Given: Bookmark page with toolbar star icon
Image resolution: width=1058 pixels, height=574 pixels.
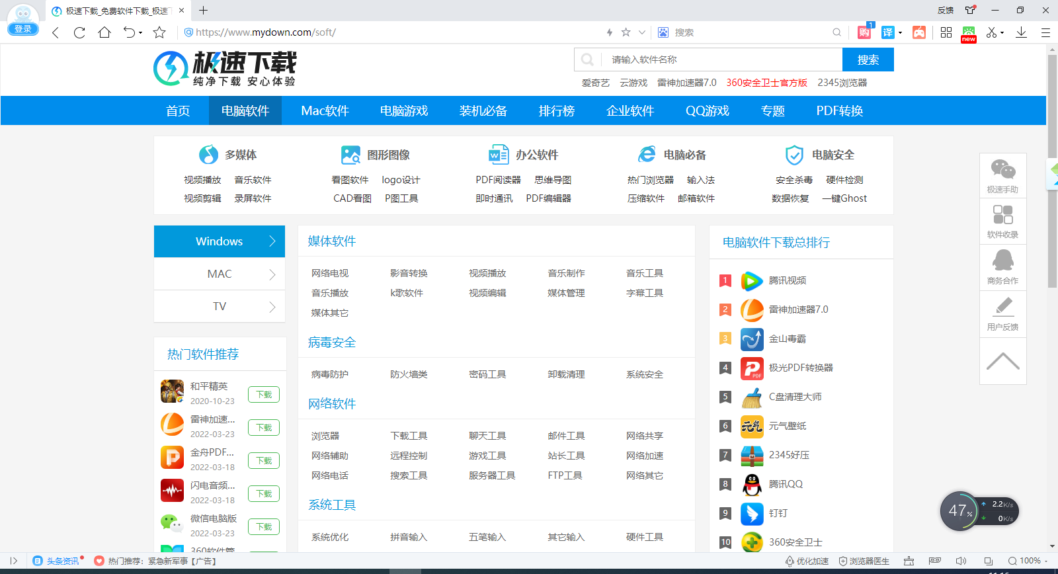Looking at the screenshot, I should pos(159,32).
